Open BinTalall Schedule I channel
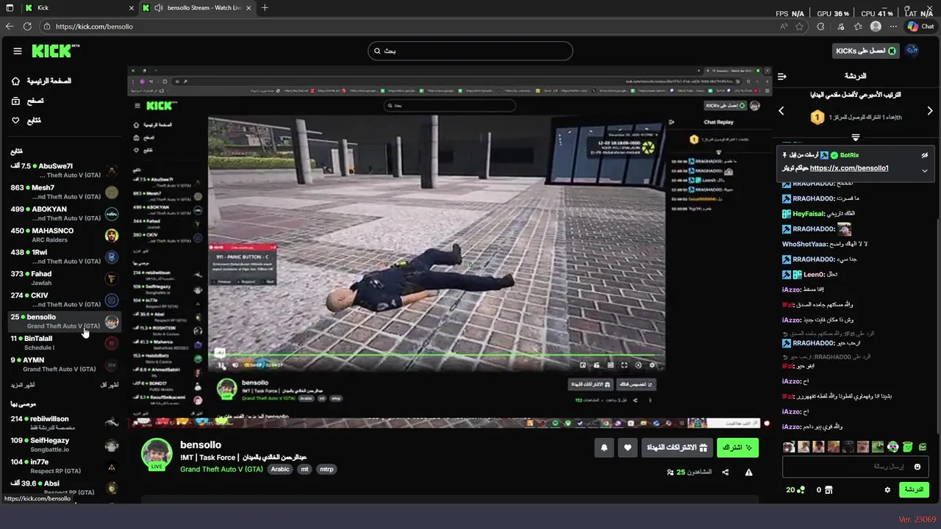This screenshot has width=941, height=529. point(63,343)
